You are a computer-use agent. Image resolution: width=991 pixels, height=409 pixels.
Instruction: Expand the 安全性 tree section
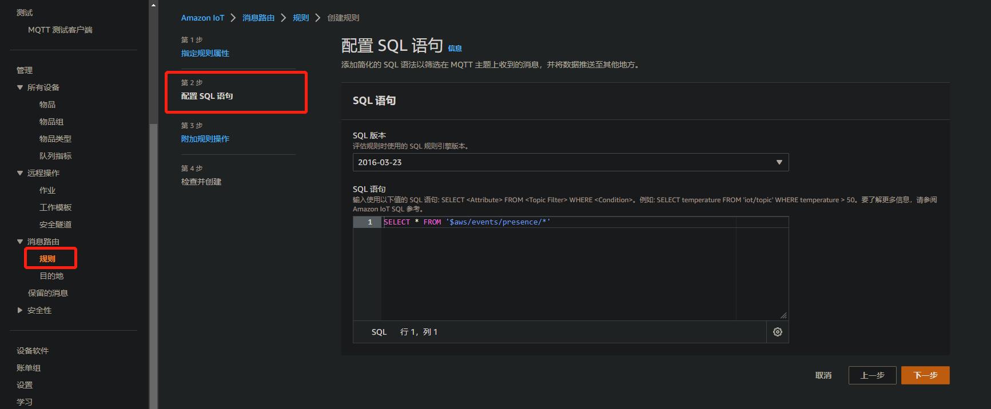click(x=20, y=310)
